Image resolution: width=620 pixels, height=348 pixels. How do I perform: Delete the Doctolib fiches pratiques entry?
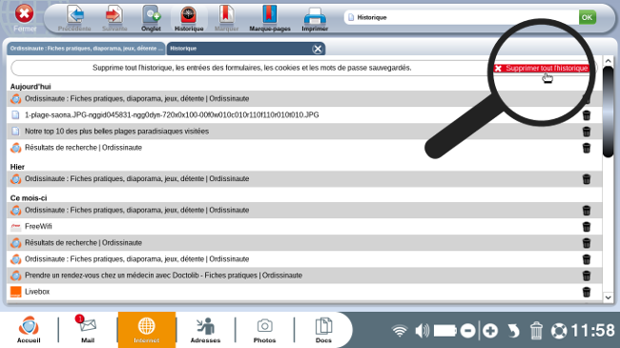click(x=587, y=276)
